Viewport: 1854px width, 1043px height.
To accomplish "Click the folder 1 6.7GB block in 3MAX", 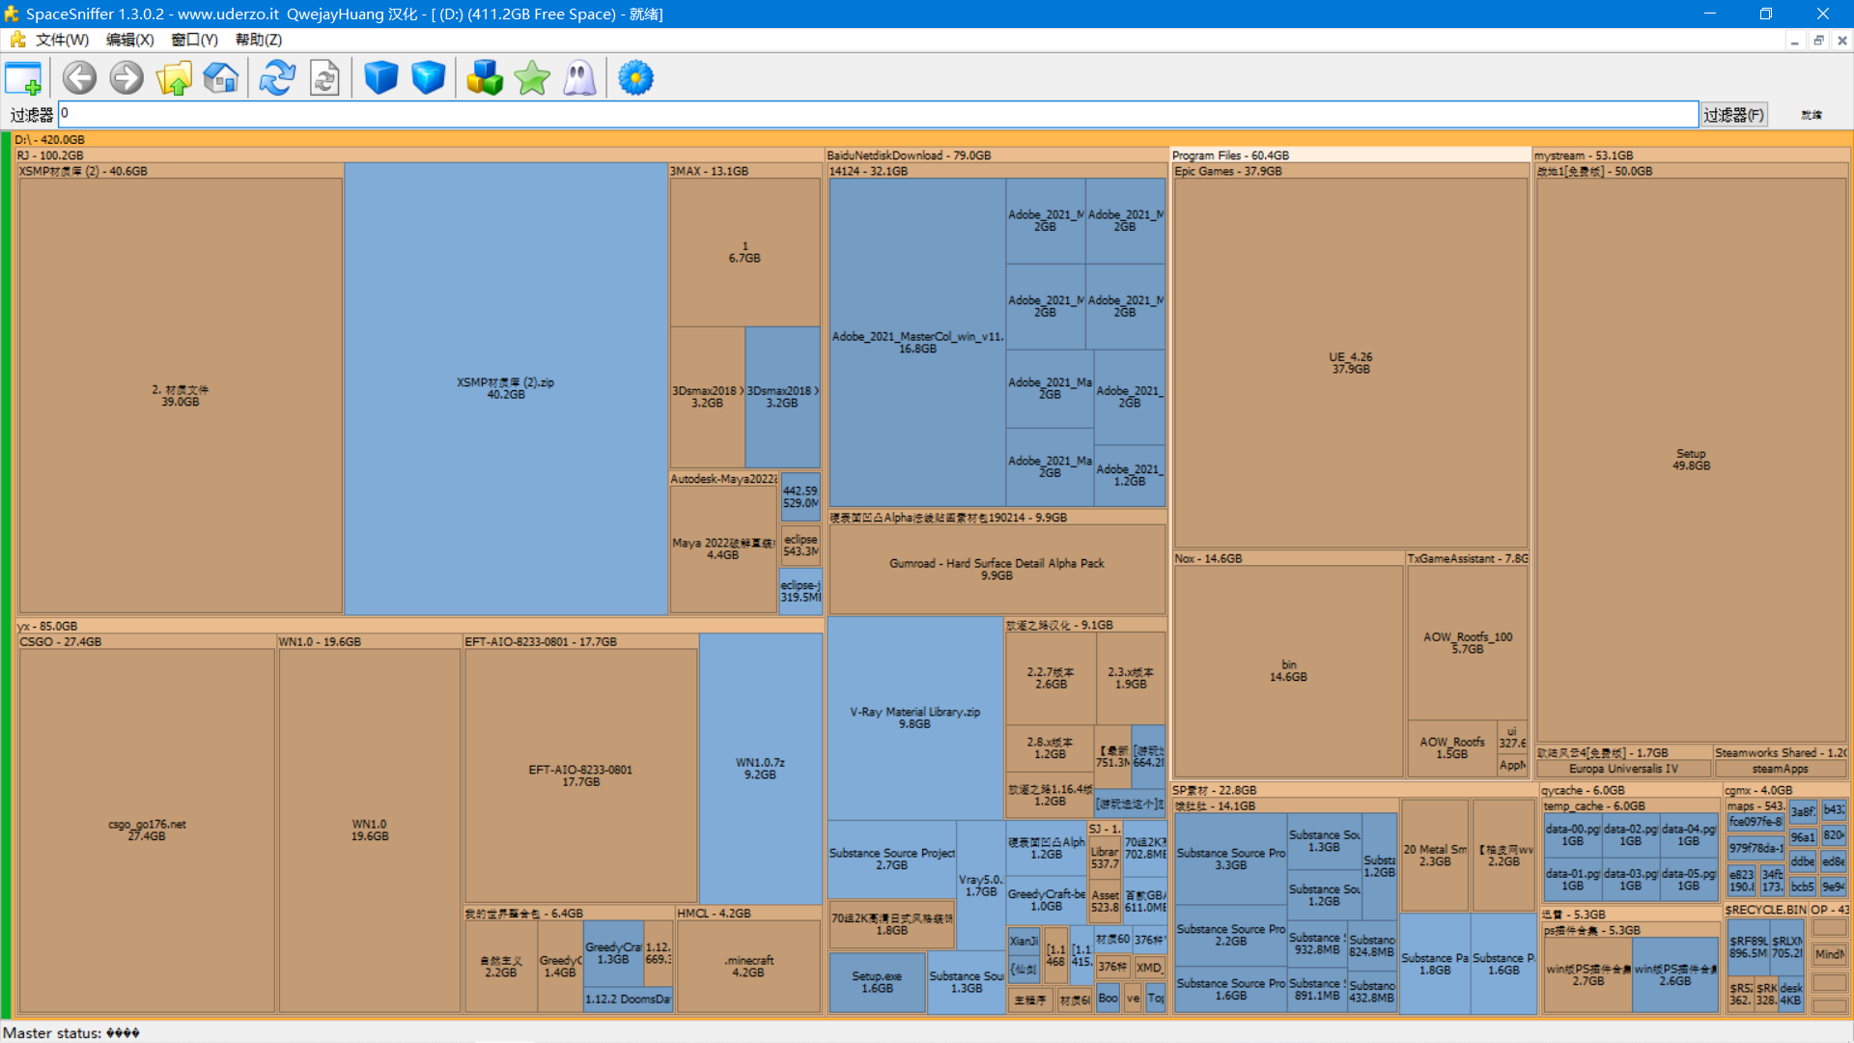I will pos(744,252).
